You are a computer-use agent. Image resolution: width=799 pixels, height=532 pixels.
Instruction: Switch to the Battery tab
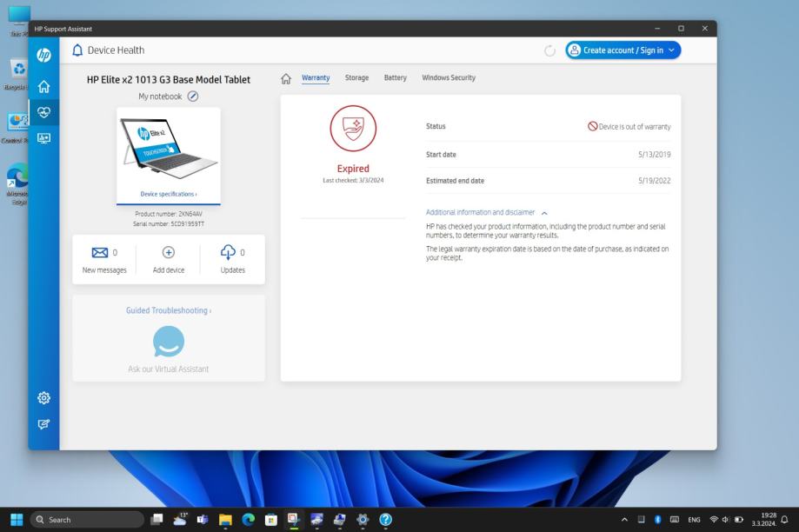pos(395,78)
